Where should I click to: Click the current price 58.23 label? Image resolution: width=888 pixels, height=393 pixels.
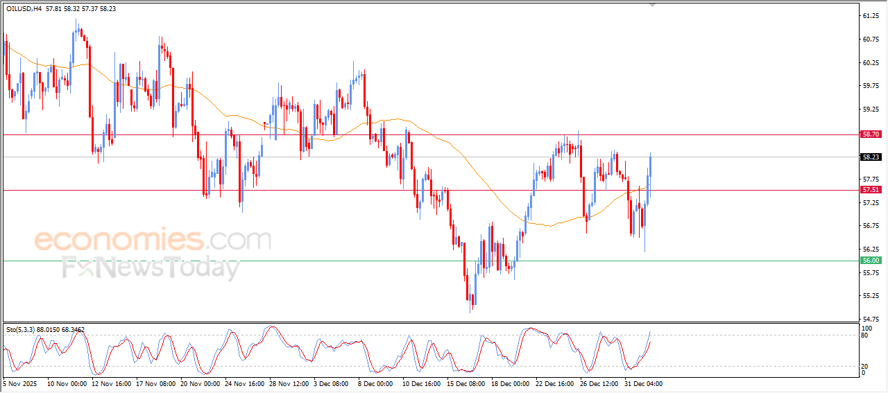871,157
